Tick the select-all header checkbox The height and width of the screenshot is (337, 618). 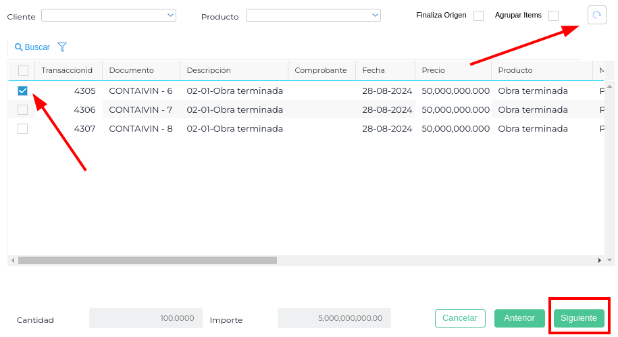23,70
